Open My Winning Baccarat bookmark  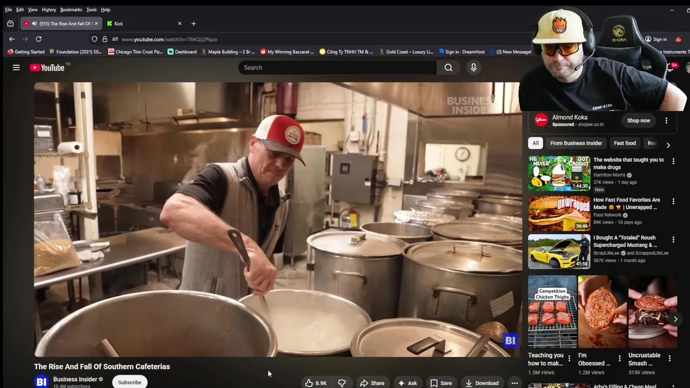click(287, 52)
